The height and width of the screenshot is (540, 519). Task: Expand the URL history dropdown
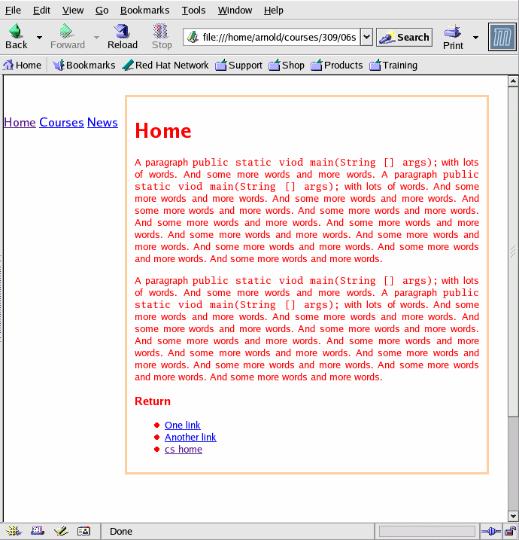pyautogui.click(x=366, y=37)
